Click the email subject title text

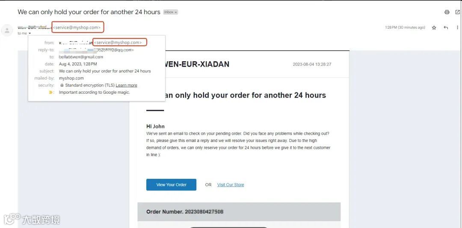click(89, 12)
